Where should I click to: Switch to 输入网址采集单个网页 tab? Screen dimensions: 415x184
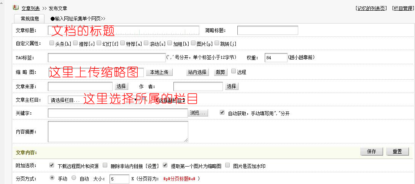[x=78, y=19]
